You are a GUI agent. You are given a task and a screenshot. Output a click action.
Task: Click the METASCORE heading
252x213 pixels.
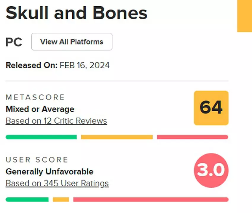coord(35,97)
